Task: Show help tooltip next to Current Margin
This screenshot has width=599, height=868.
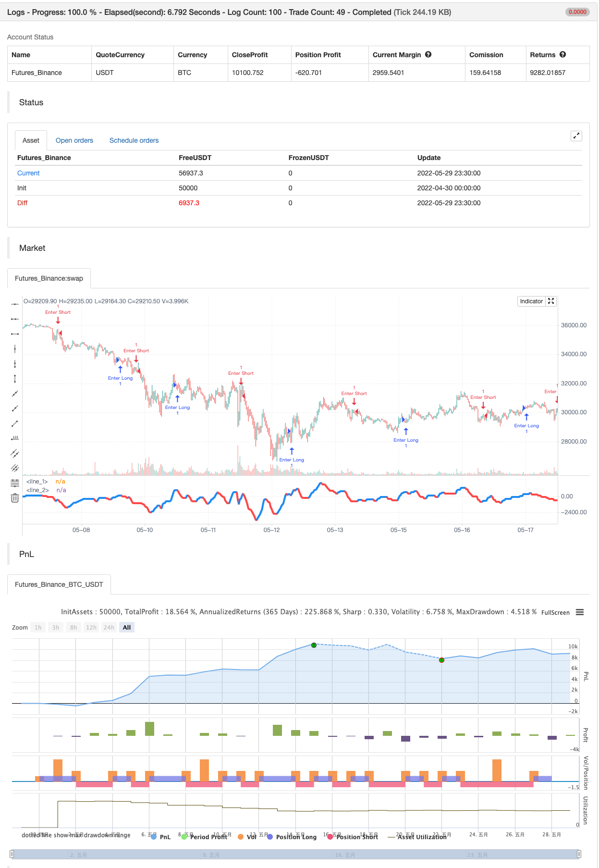Action: [428, 55]
